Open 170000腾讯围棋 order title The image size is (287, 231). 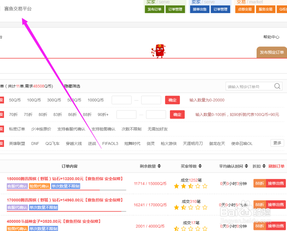tap(65, 200)
